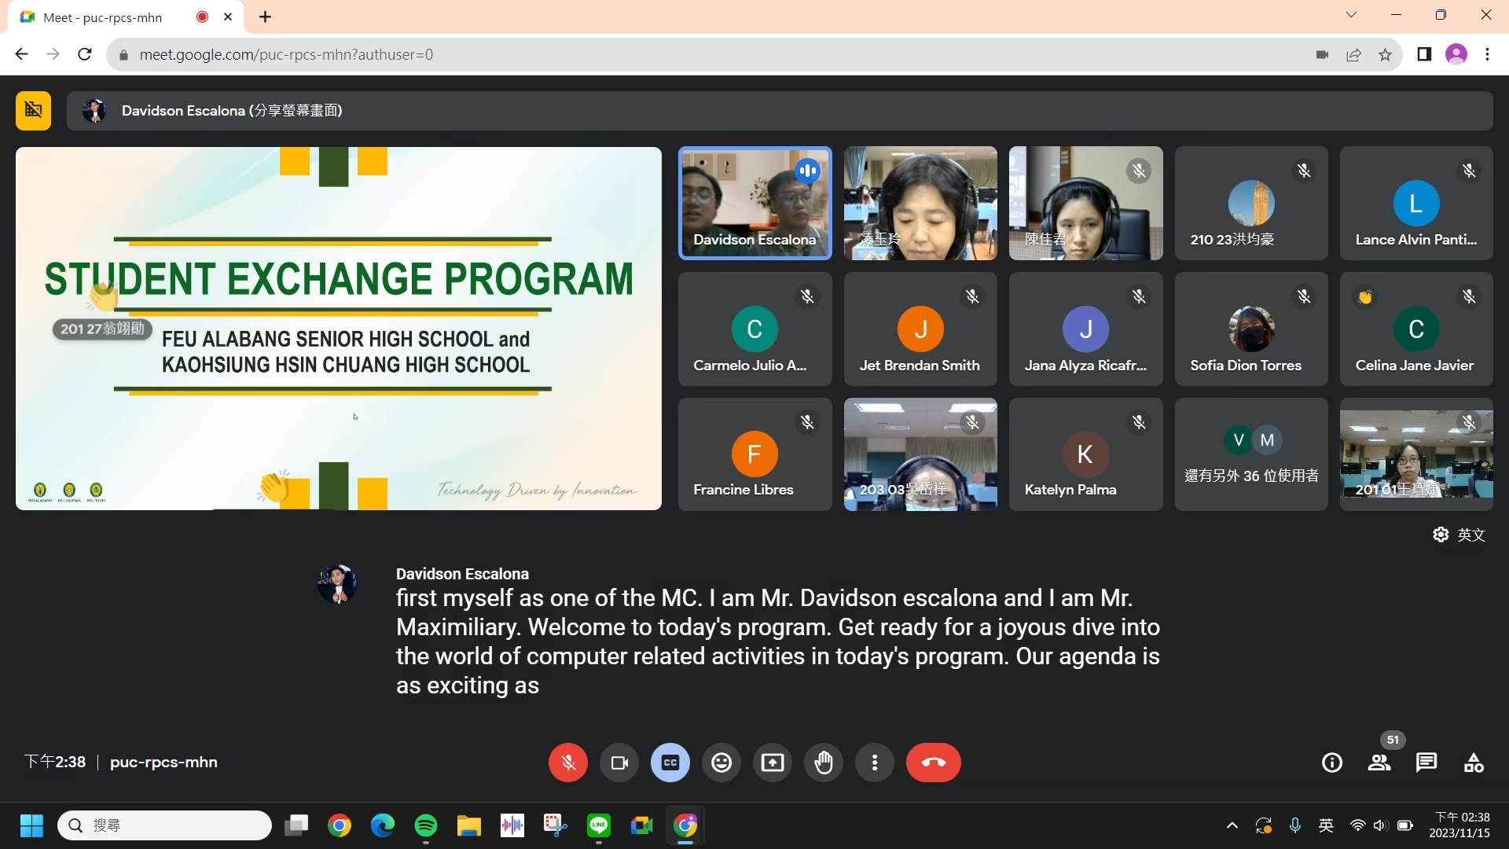Click the Windows taskbar search box
The width and height of the screenshot is (1509, 849).
[165, 825]
